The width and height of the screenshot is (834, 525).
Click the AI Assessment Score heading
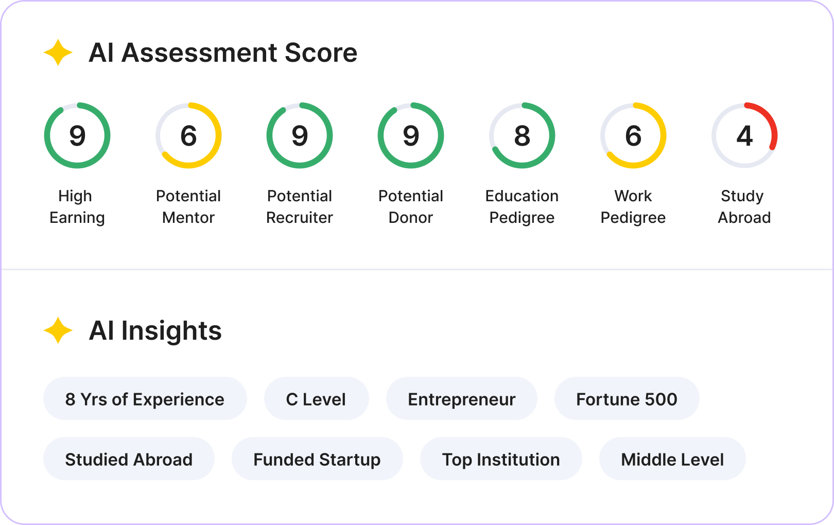pos(223,52)
